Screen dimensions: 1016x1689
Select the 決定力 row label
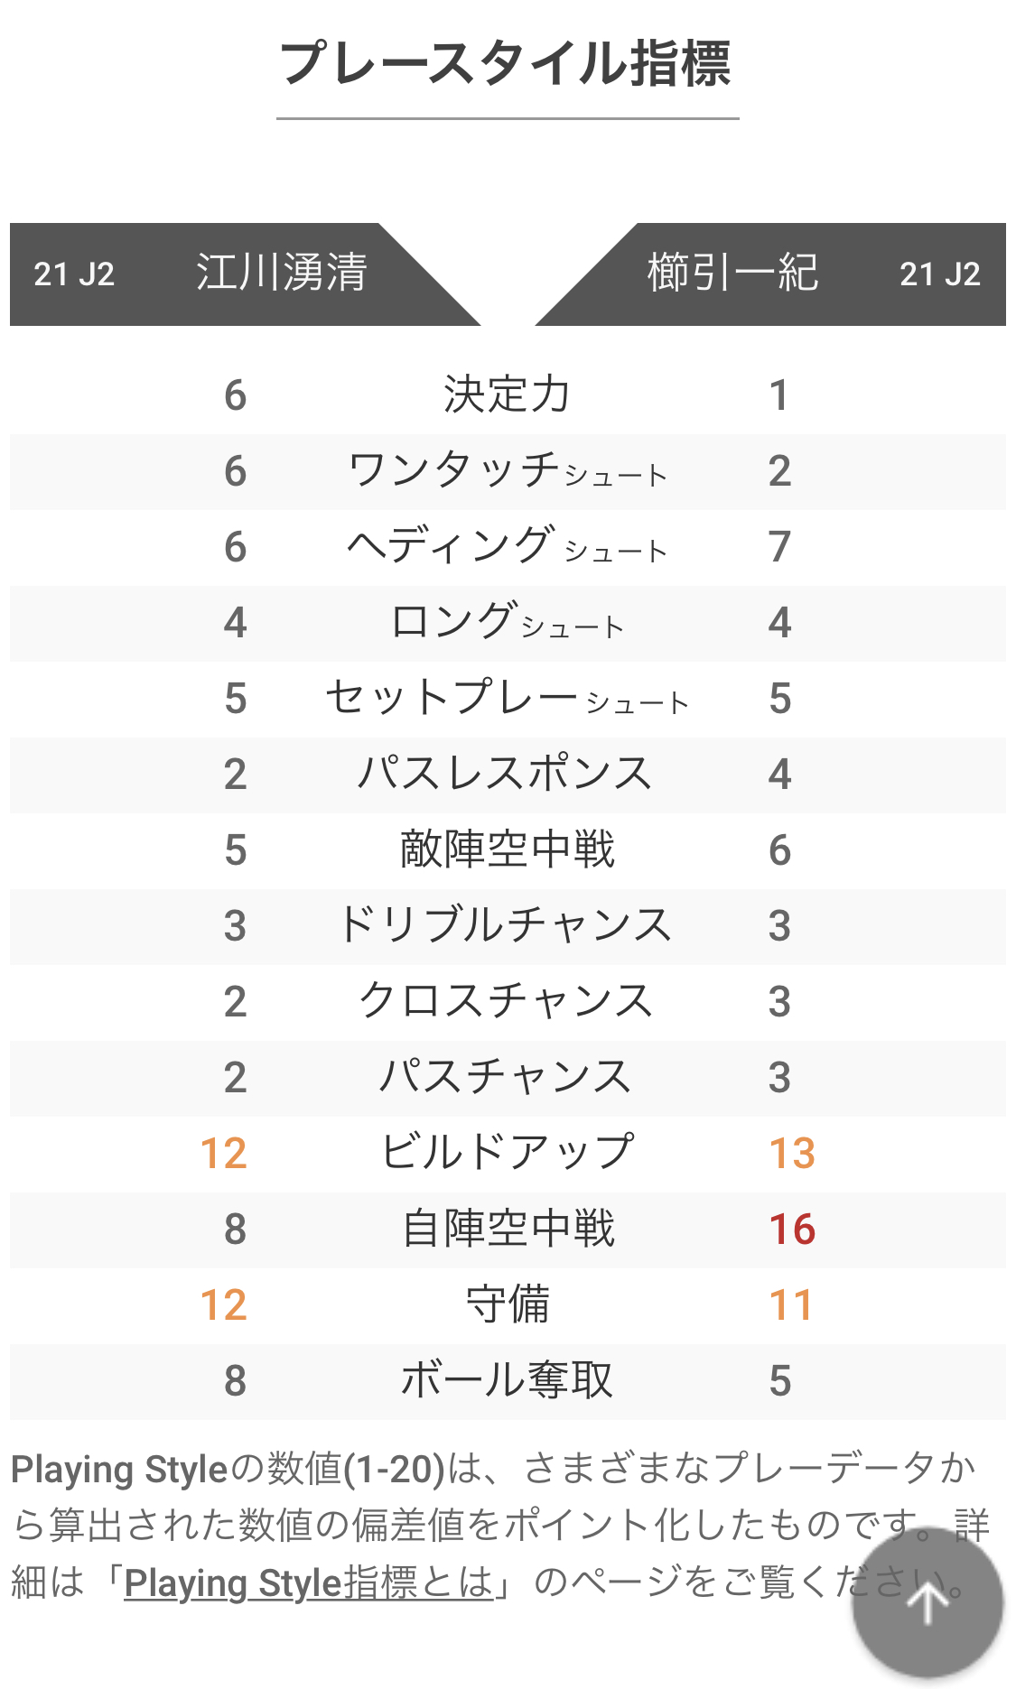tap(507, 394)
